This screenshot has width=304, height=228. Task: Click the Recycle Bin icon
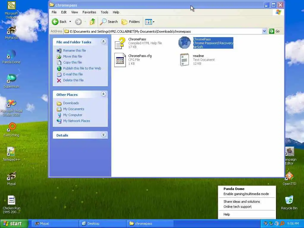click(x=289, y=200)
